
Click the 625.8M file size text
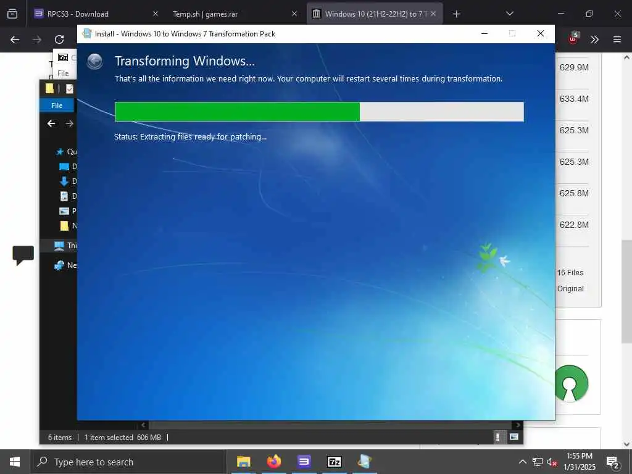(x=574, y=193)
